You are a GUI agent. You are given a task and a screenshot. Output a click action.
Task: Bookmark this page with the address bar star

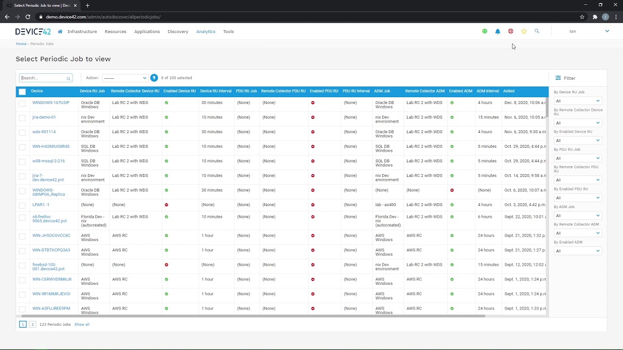(582, 17)
